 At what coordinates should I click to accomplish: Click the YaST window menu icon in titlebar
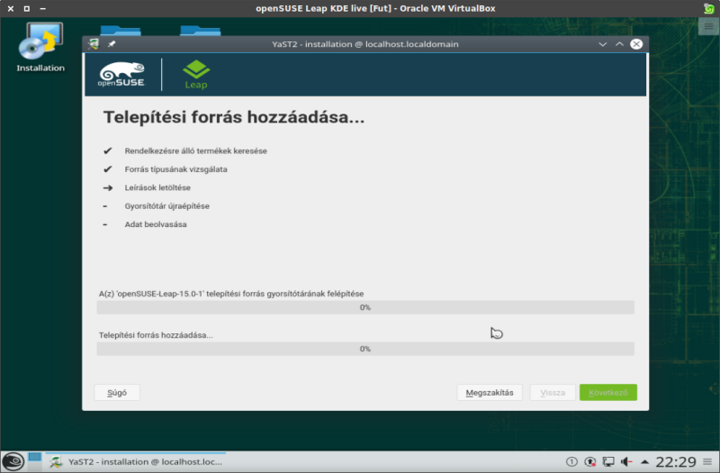click(94, 44)
